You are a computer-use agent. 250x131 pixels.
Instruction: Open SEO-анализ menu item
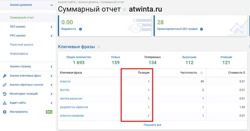click(17, 27)
